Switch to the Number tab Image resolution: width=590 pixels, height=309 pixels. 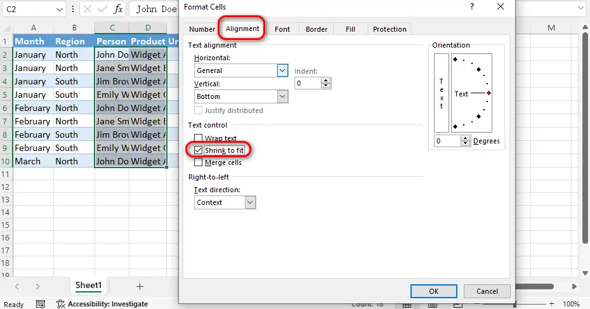pos(202,29)
